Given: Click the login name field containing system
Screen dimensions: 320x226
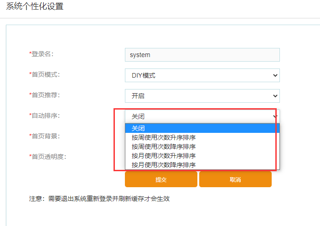Looking at the screenshot, I should tap(202, 55).
